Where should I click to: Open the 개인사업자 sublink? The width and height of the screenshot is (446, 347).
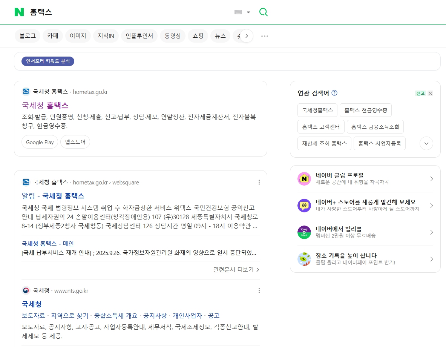pyautogui.click(x=187, y=316)
